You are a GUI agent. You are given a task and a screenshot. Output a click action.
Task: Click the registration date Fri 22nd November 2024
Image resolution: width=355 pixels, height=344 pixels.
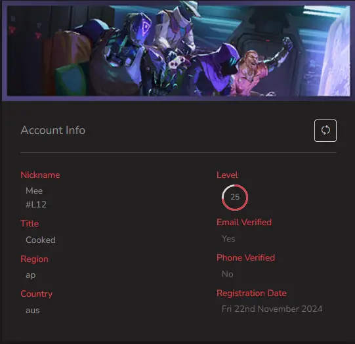[x=272, y=309]
